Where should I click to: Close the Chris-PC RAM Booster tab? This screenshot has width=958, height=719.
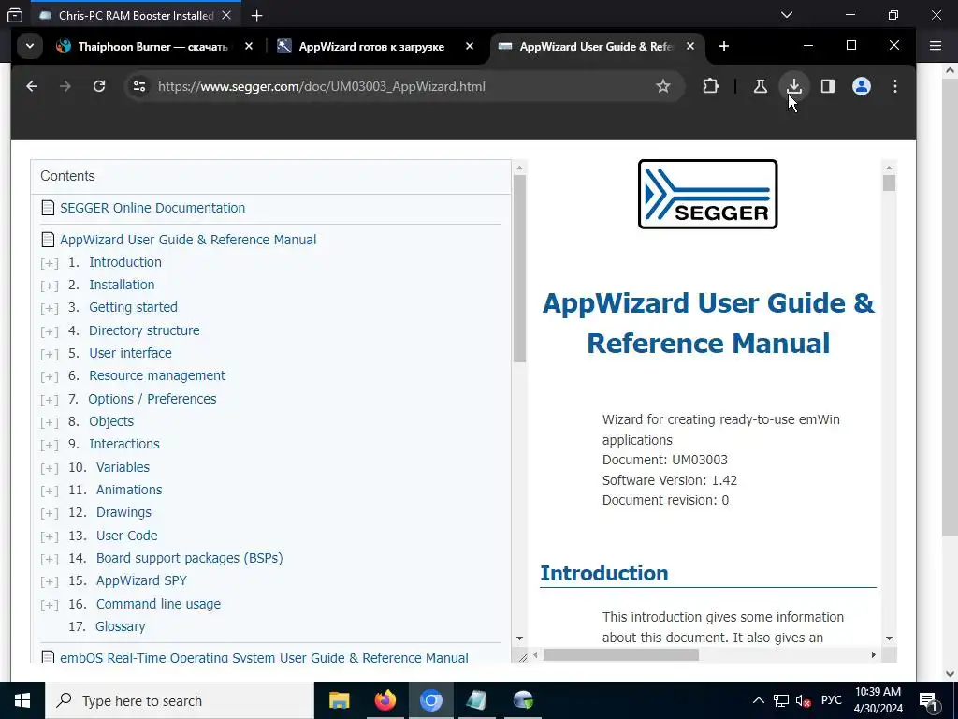(x=226, y=16)
